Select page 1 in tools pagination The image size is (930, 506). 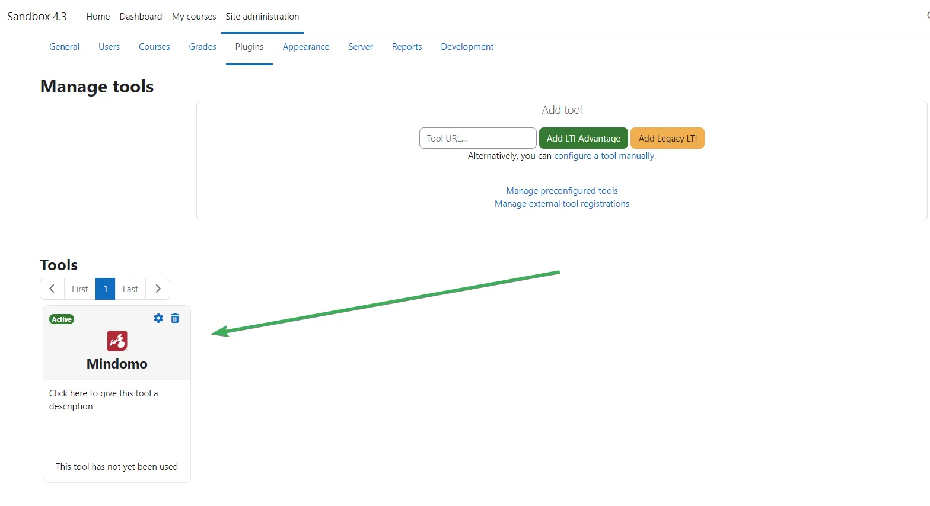click(x=106, y=289)
